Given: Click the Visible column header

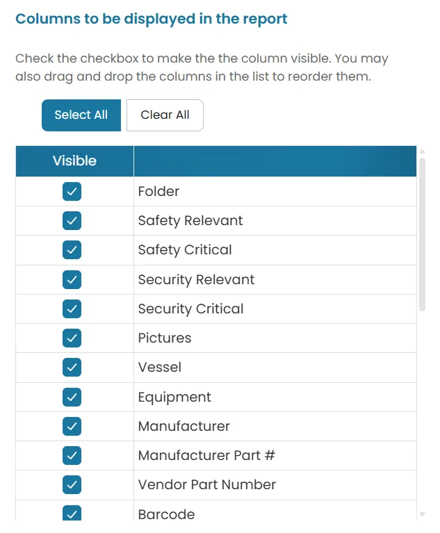Looking at the screenshot, I should pyautogui.click(x=75, y=161).
